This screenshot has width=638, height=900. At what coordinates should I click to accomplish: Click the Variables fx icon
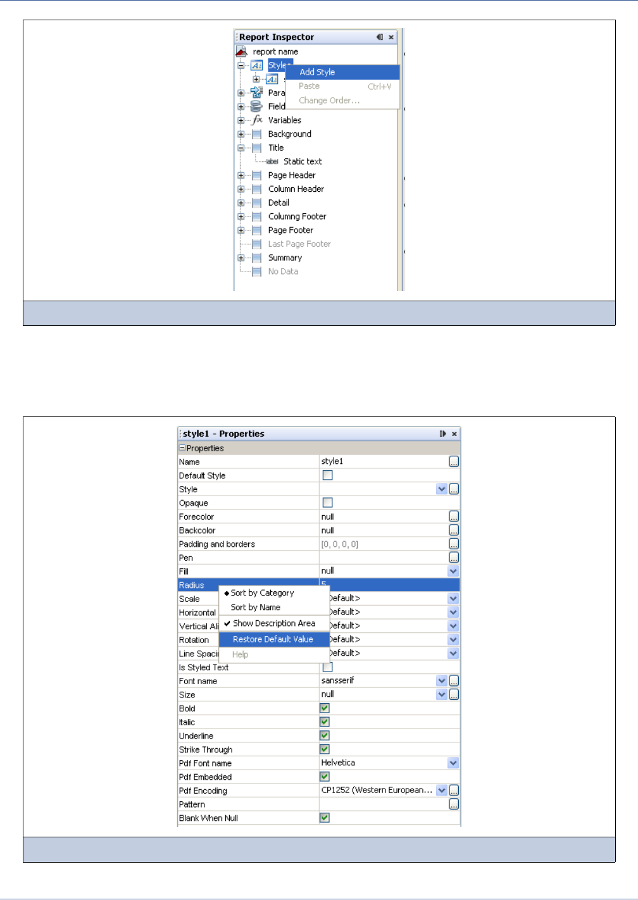pyautogui.click(x=257, y=120)
